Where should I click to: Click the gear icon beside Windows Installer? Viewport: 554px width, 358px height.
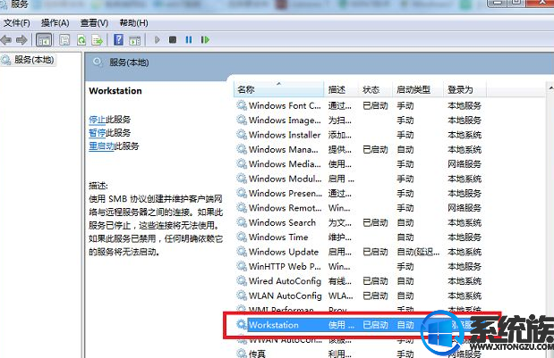click(242, 135)
